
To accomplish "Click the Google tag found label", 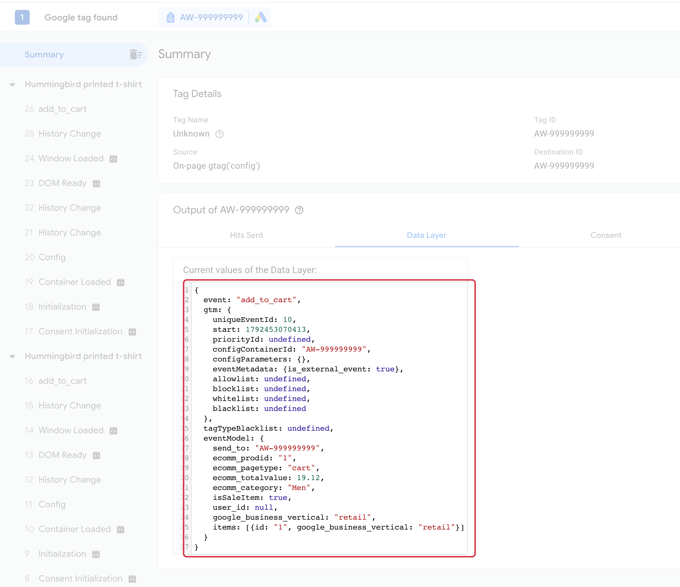I will coord(81,17).
